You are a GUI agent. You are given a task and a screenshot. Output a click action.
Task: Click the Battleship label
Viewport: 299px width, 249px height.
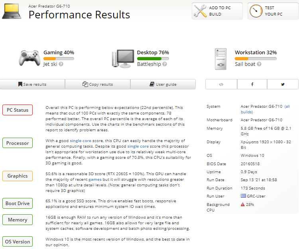[149, 64]
